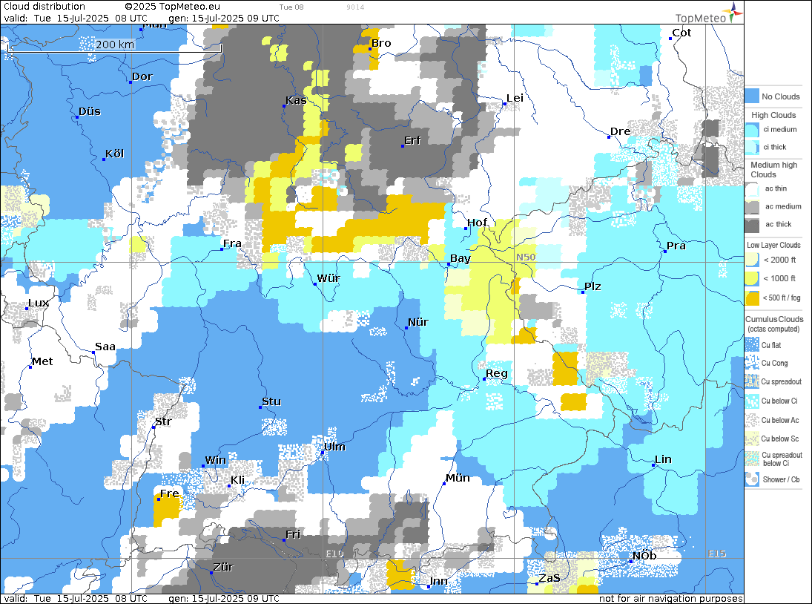The height and width of the screenshot is (604, 812).
Task: Click the TopMeteo logo
Action: click(x=709, y=14)
